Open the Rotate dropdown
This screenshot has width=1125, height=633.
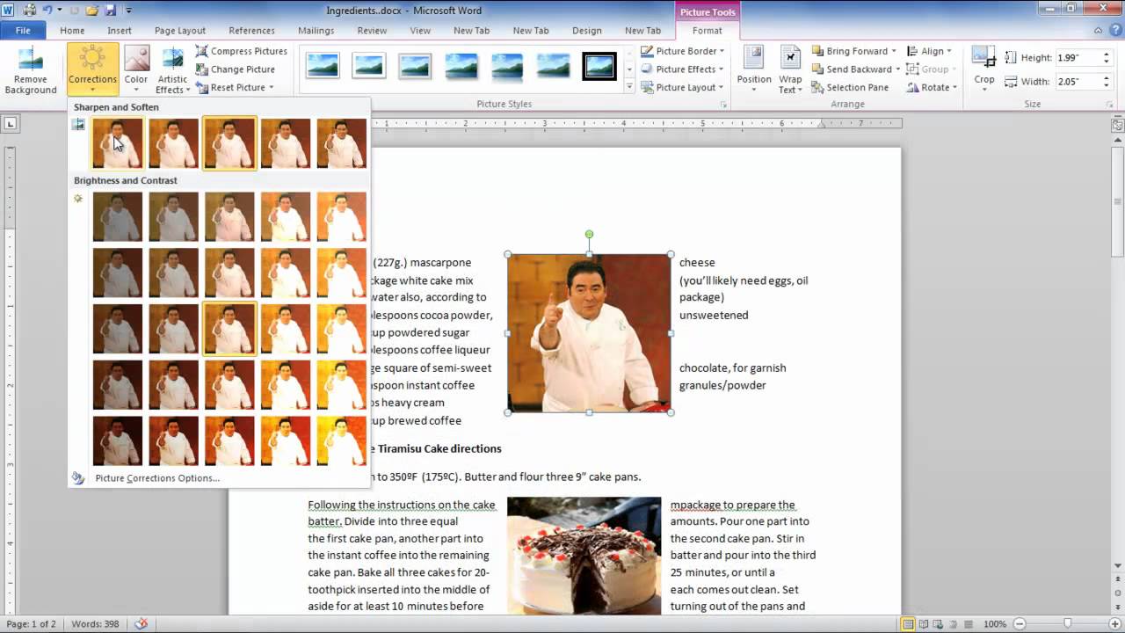(932, 88)
